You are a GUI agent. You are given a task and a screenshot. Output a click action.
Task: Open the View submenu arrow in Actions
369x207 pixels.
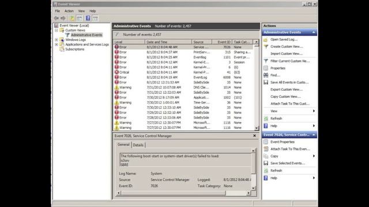[314, 111]
